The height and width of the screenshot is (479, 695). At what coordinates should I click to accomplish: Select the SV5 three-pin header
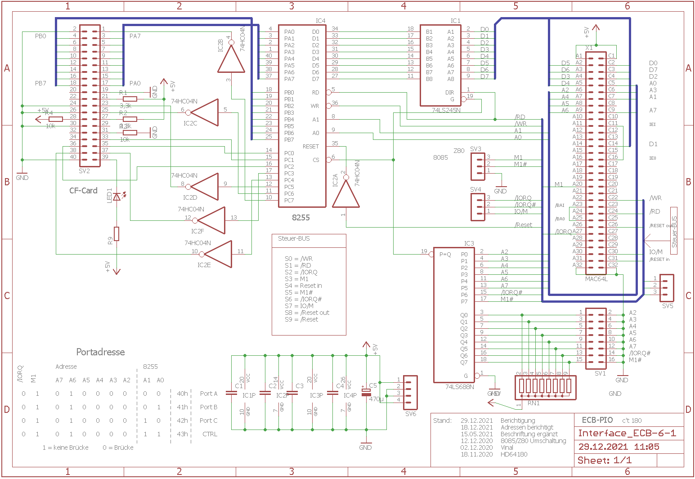(667, 288)
